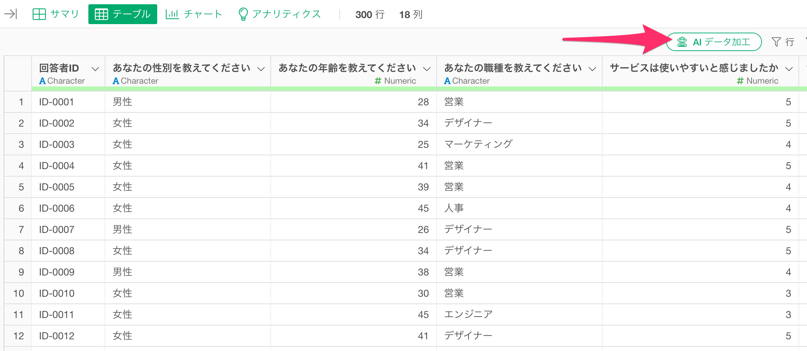Viewport: 807px width, 351px height.
Task: Click the Character type icon under 回答者ID
Action: (42, 81)
